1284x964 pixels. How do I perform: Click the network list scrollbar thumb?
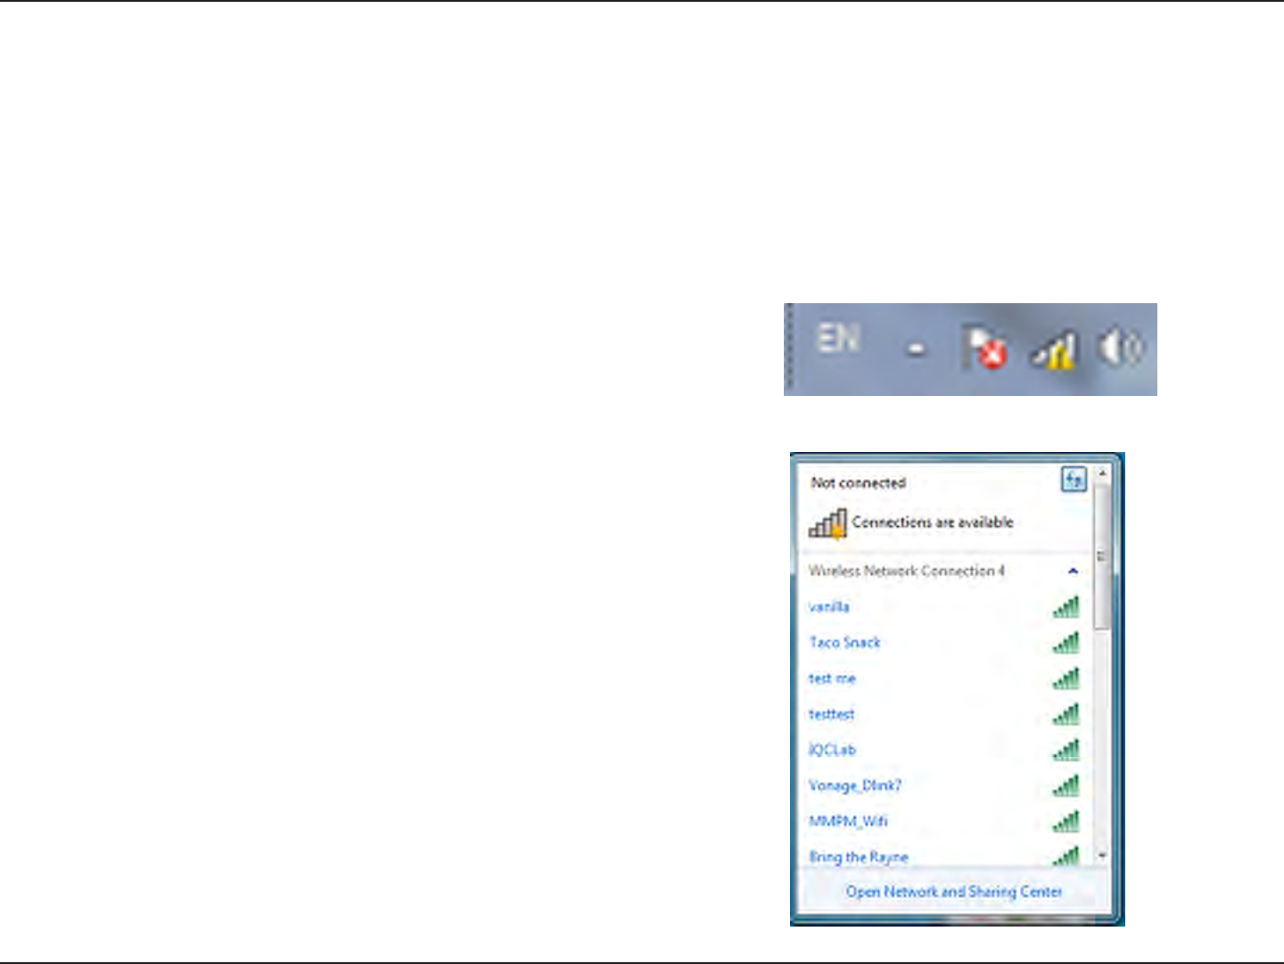click(x=1102, y=556)
